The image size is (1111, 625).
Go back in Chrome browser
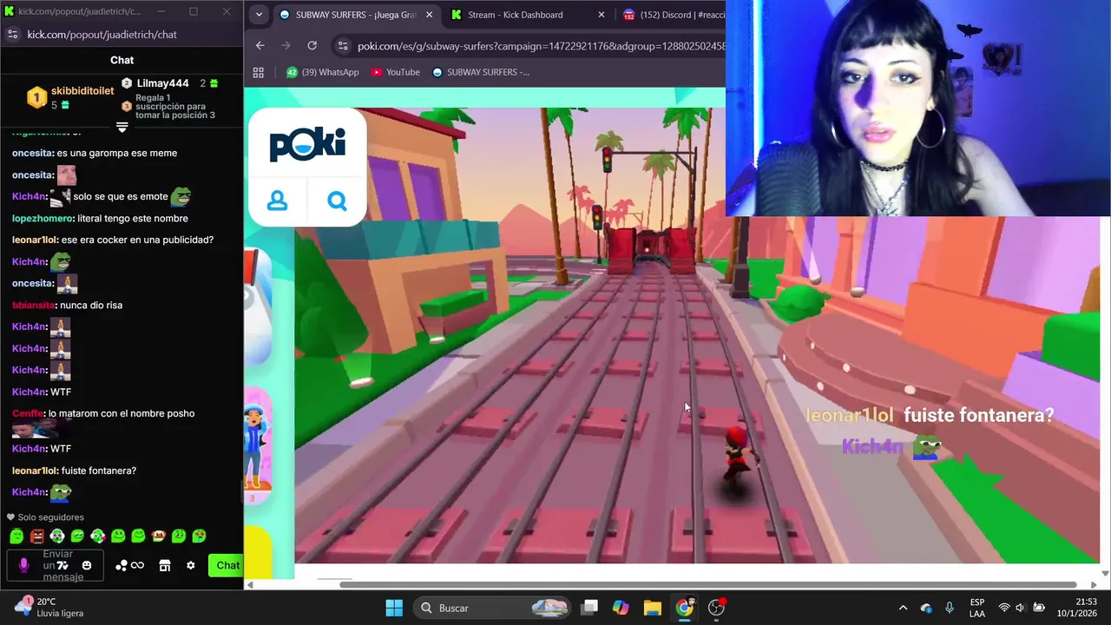click(260, 45)
